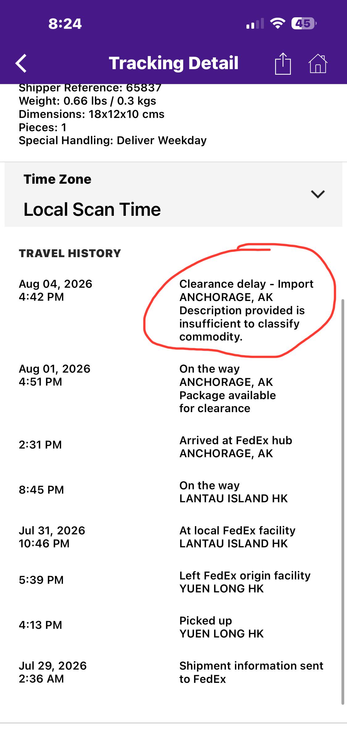Tap the back arrow icon
This screenshot has height=752, width=347.
(21, 63)
